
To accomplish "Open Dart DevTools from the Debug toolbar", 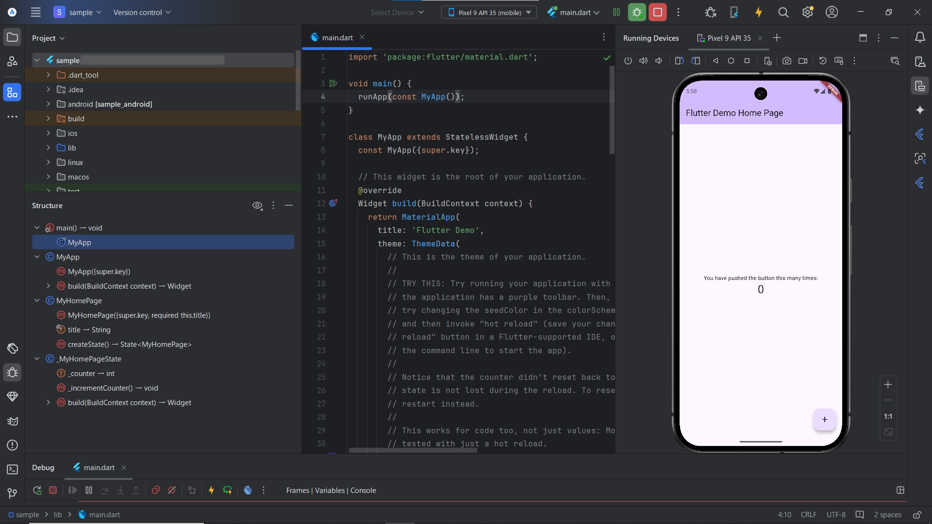I will pyautogui.click(x=248, y=491).
